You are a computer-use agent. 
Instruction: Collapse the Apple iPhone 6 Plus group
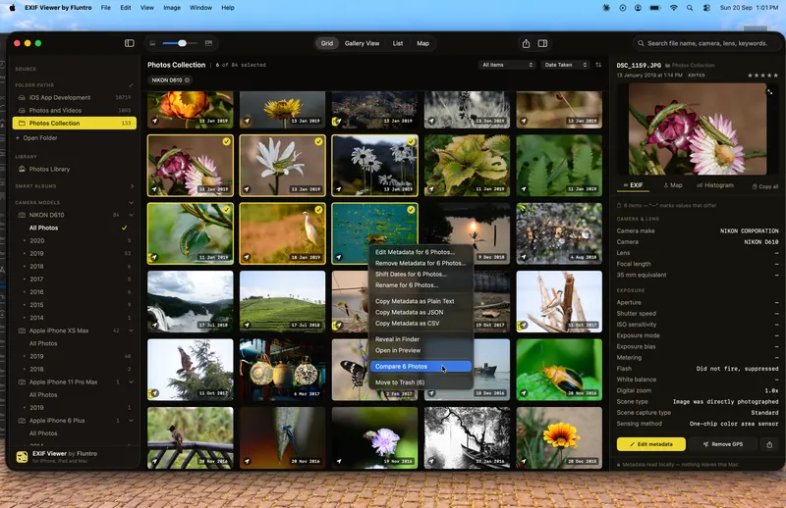[132, 421]
